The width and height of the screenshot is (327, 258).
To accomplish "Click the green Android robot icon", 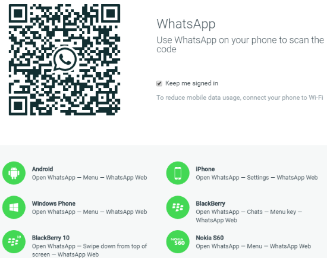I will [14, 173].
